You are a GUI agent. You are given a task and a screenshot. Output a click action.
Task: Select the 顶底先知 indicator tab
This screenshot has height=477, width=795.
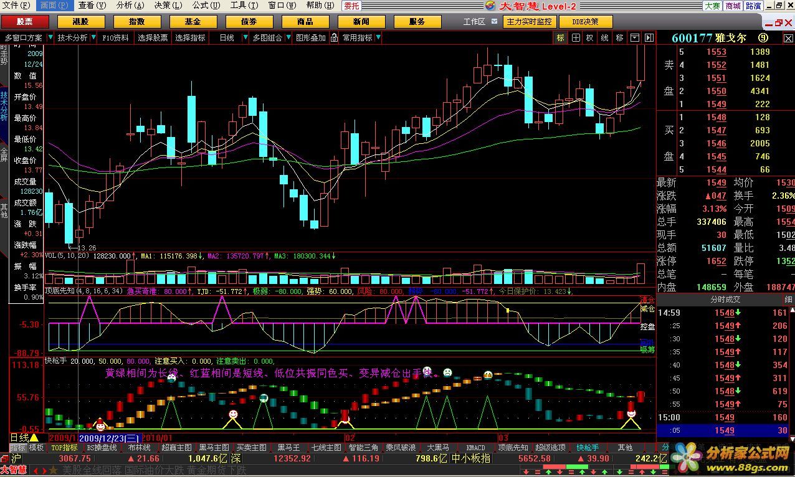pyautogui.click(x=513, y=448)
